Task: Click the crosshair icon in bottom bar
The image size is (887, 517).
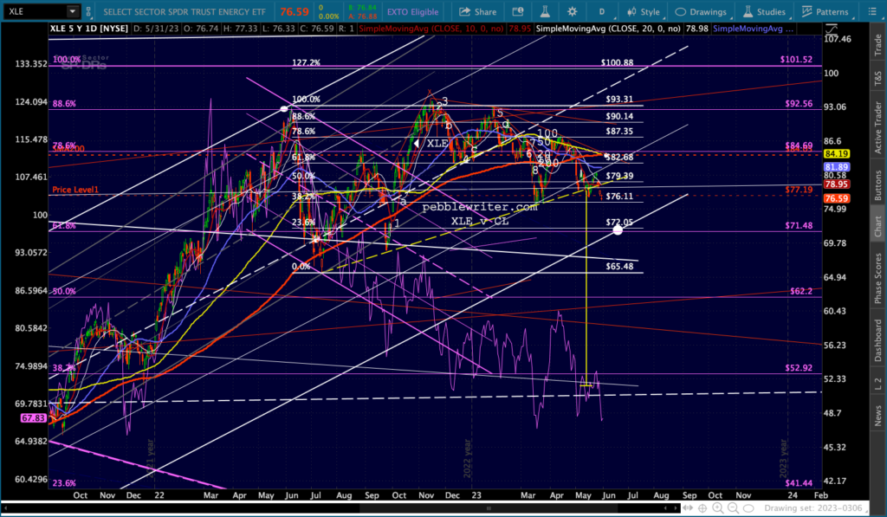Action: tap(702, 508)
